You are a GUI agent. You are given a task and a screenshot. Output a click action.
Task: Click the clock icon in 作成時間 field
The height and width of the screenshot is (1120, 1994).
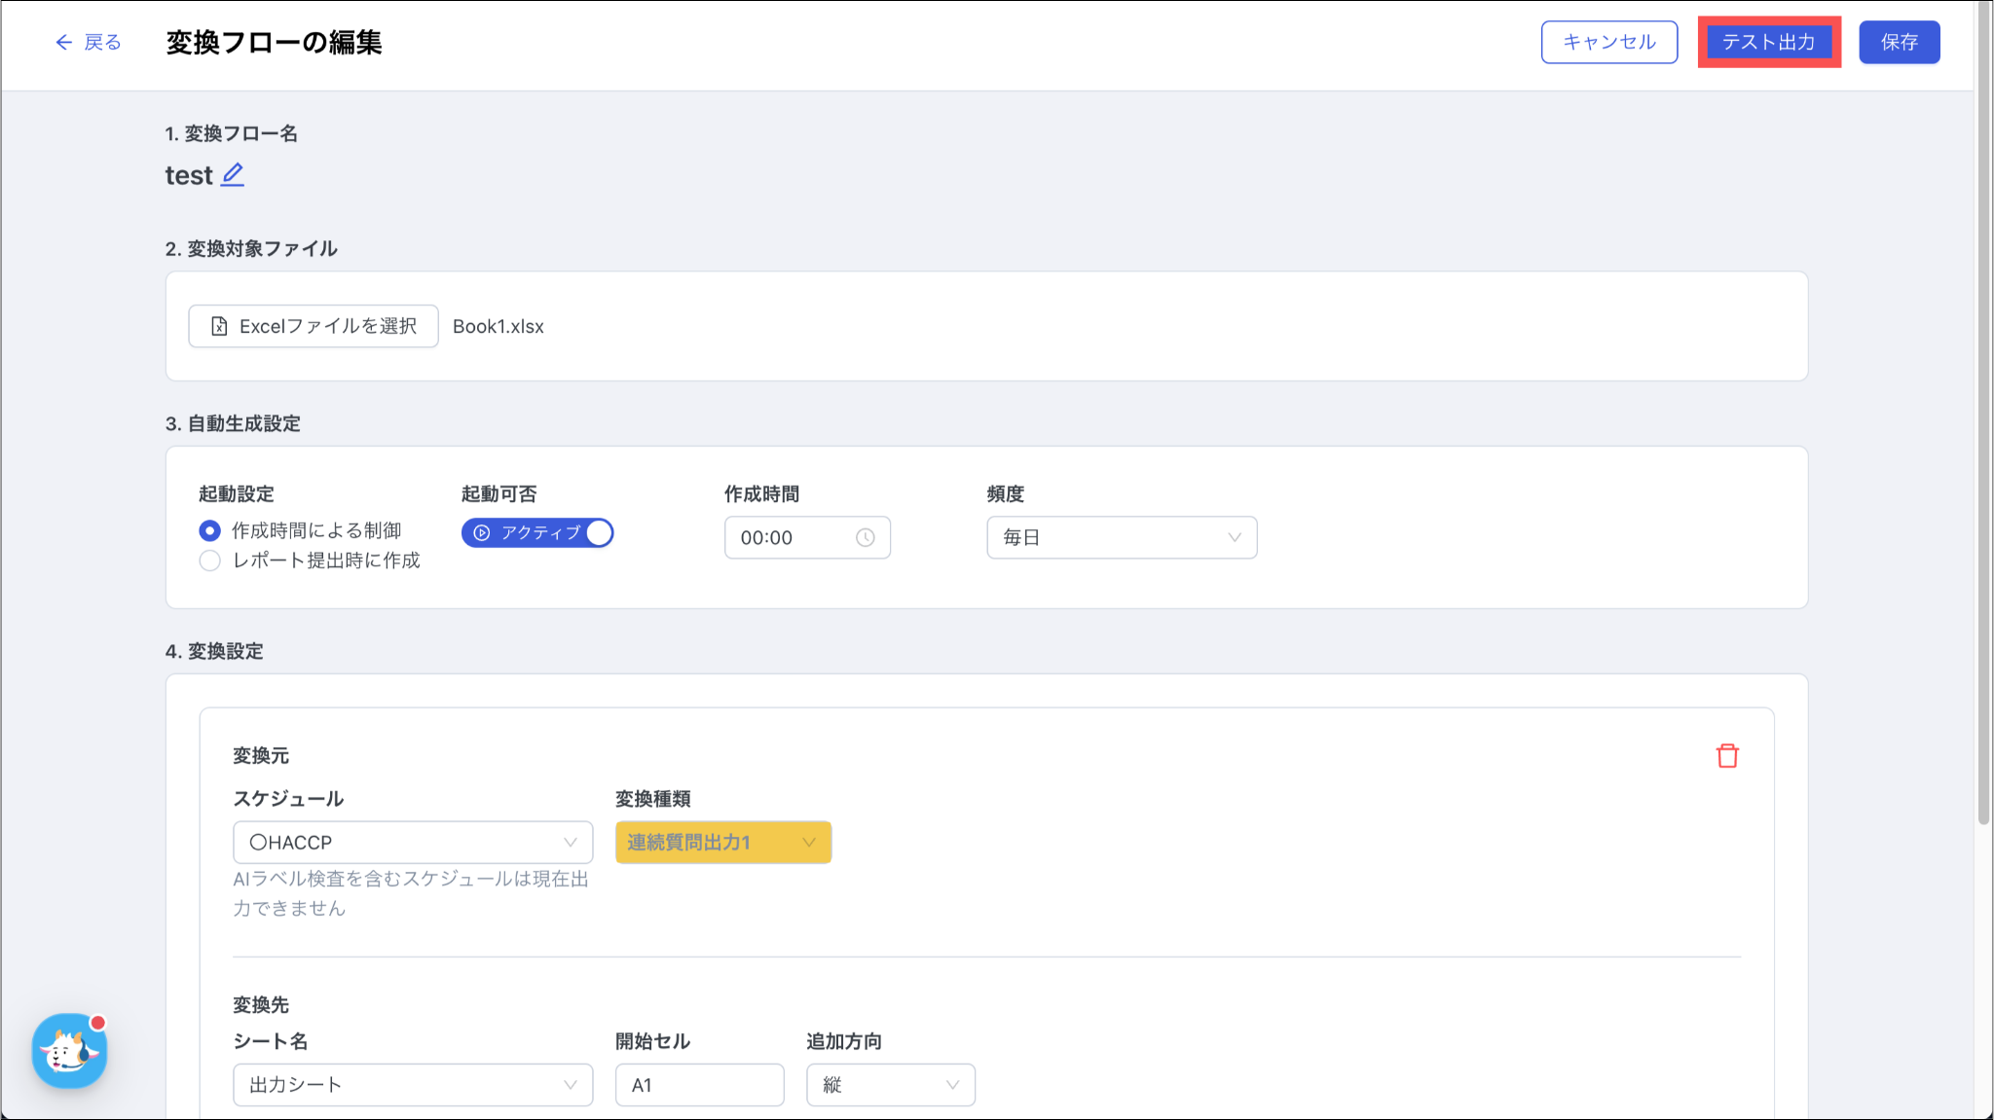(x=865, y=538)
